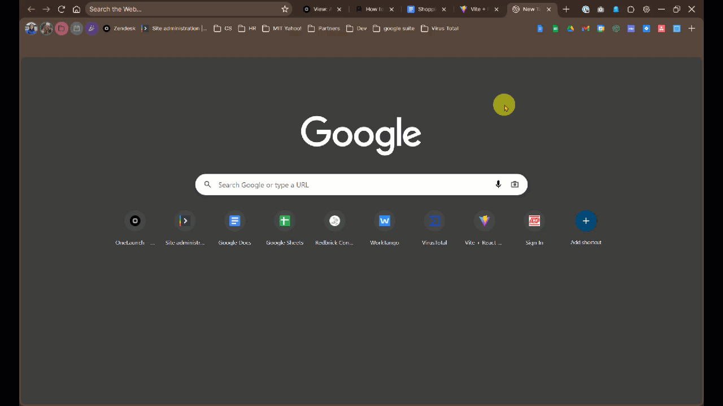
Task: Open the home page button
Action: tap(76, 9)
